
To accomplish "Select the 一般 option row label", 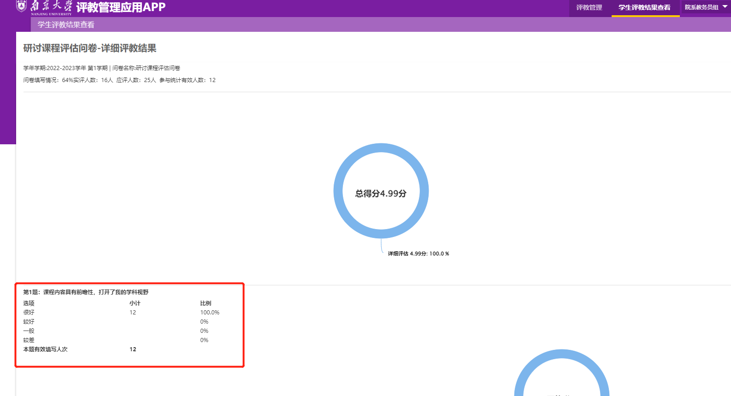I will pos(29,331).
